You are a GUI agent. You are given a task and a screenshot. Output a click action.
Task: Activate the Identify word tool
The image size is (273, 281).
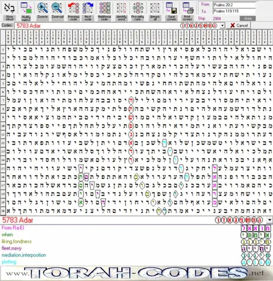[121, 8]
